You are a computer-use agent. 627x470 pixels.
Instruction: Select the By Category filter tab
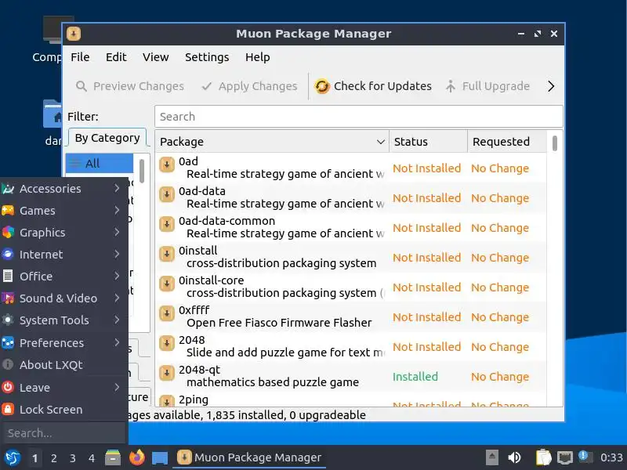[107, 139]
